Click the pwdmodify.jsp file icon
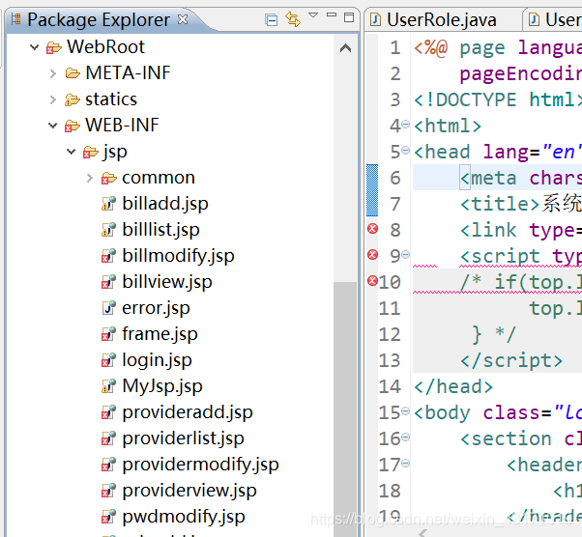The height and width of the screenshot is (537, 582). click(108, 517)
